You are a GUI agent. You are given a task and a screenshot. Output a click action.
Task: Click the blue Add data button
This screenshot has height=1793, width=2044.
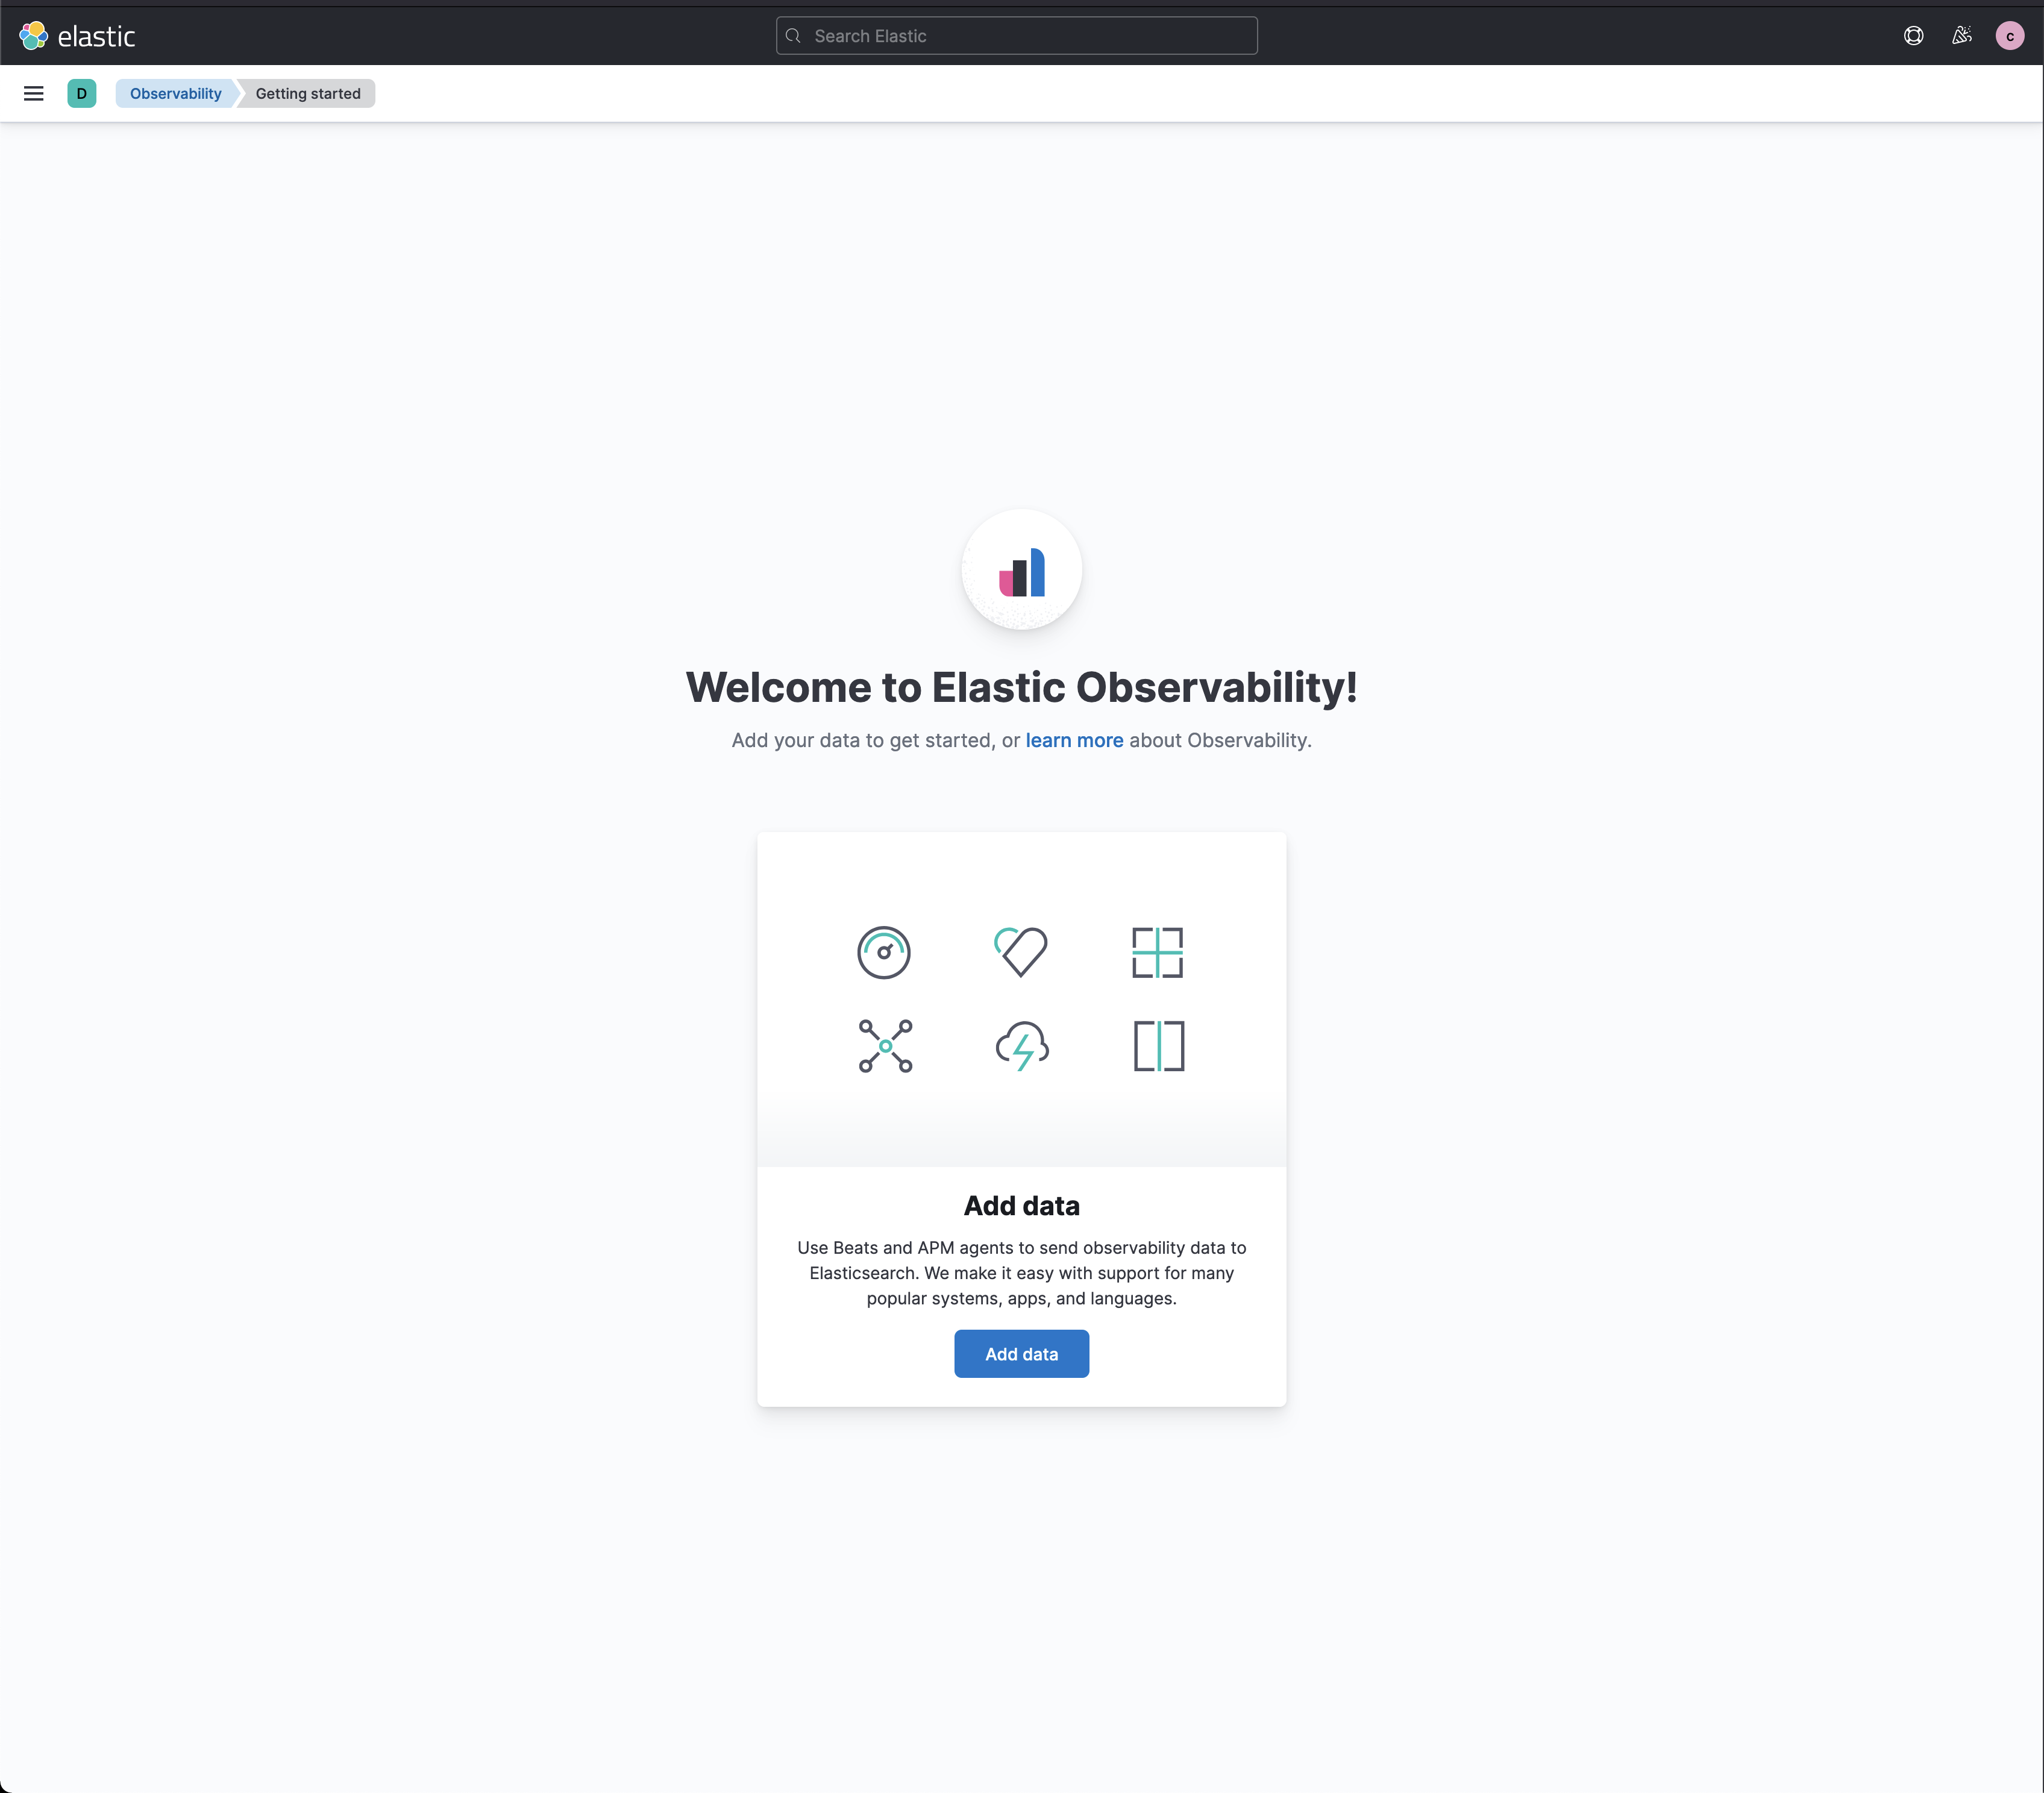click(1021, 1354)
